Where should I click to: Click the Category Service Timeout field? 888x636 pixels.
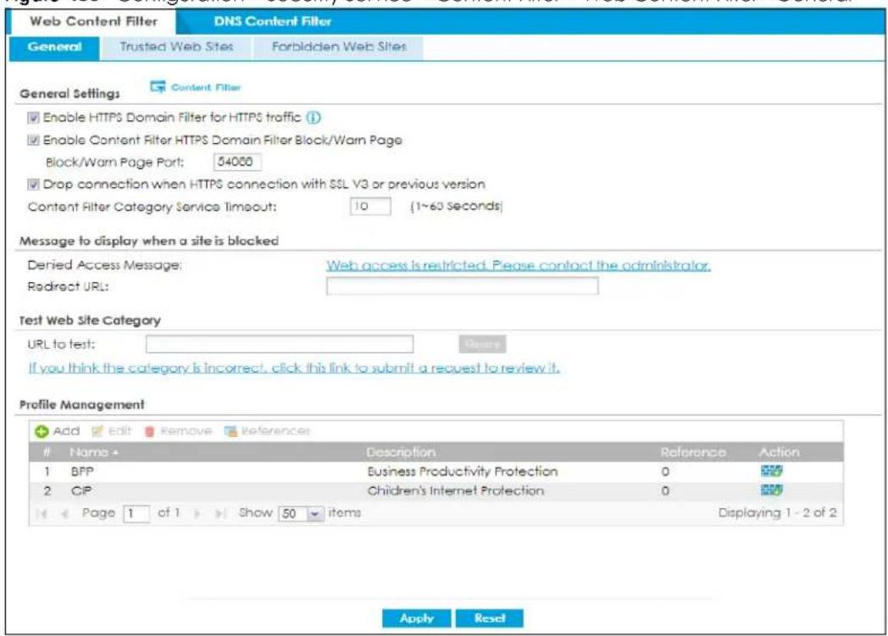click(x=370, y=207)
